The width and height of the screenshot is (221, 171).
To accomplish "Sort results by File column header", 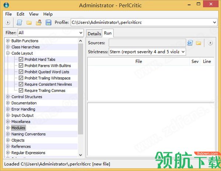I will [x=139, y=61].
